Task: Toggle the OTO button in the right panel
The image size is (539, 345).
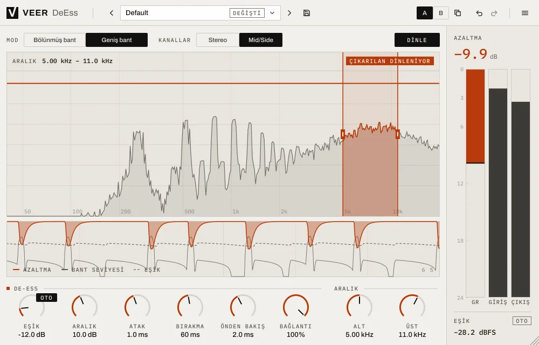Action: pos(521,321)
